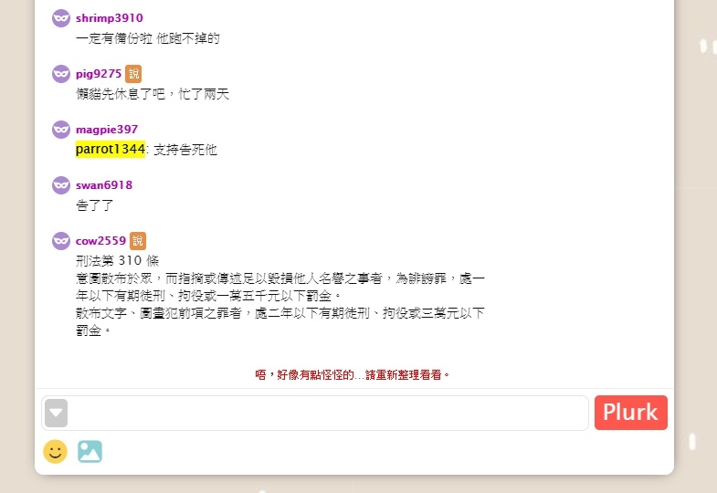717x493 pixels.
Task: Click magpie397's masked avatar icon
Action: pos(61,130)
